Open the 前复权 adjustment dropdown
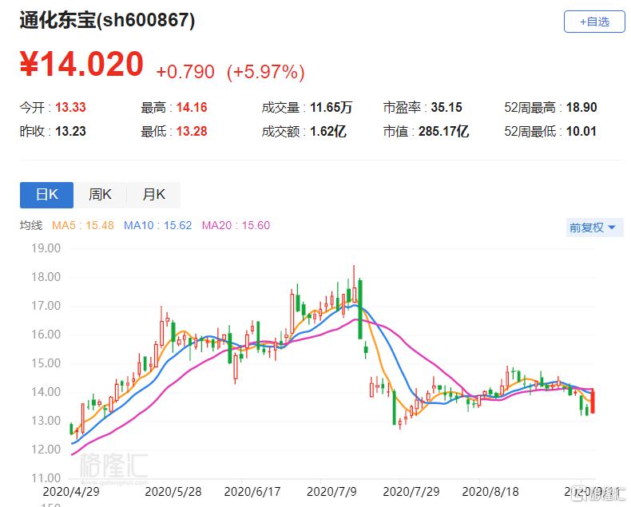 pyautogui.click(x=594, y=228)
